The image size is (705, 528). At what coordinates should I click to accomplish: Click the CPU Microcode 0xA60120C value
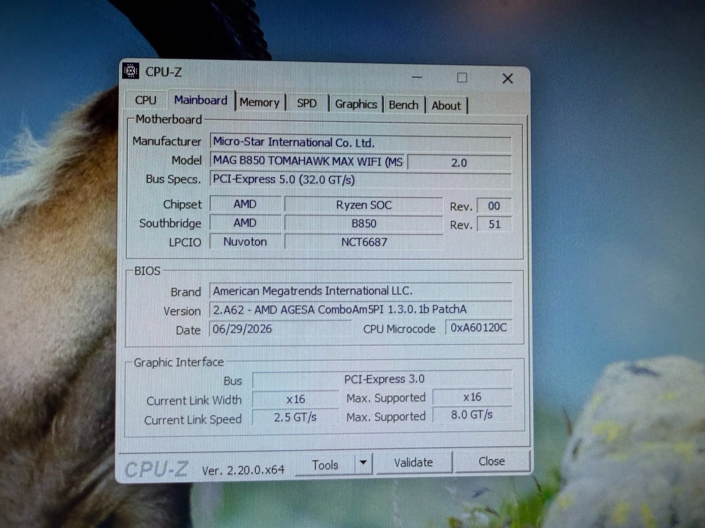[x=479, y=328]
